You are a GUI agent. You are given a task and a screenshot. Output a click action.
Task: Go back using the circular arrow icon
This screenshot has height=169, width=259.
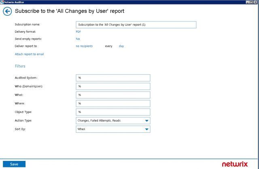point(7,11)
